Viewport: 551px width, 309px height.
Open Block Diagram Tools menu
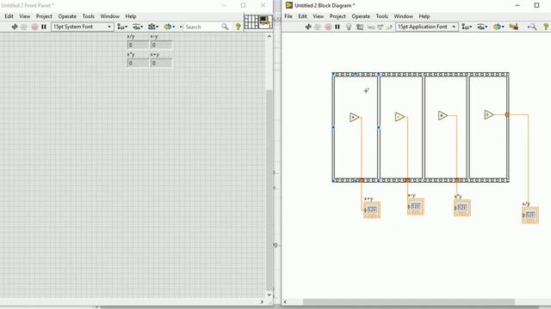(382, 16)
